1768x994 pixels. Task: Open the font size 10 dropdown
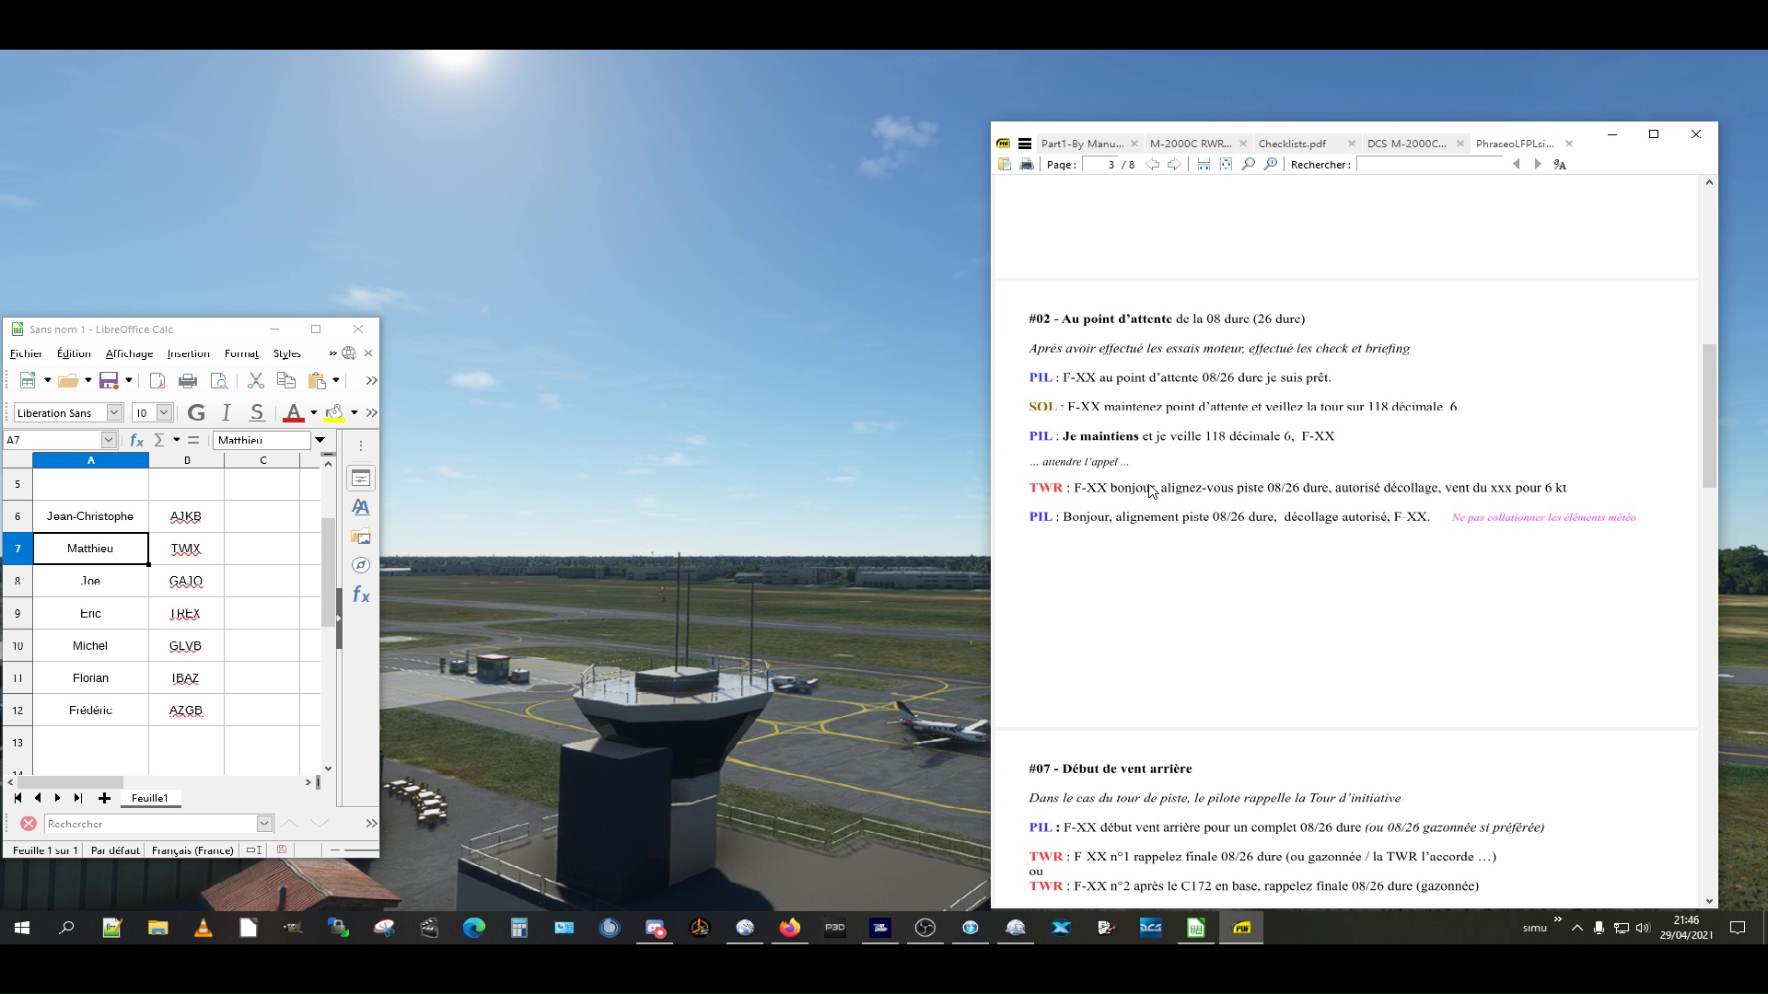click(164, 413)
